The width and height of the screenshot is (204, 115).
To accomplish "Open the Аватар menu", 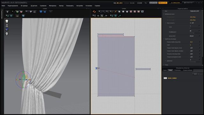I will coord(61,6).
